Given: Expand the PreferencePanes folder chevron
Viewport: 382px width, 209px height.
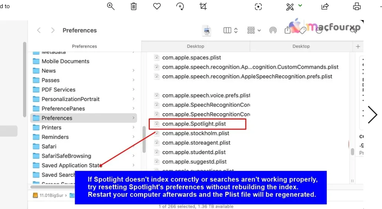Looking at the screenshot, I should point(134,108).
